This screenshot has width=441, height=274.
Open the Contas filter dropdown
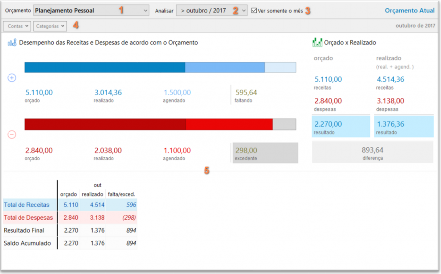[17, 26]
